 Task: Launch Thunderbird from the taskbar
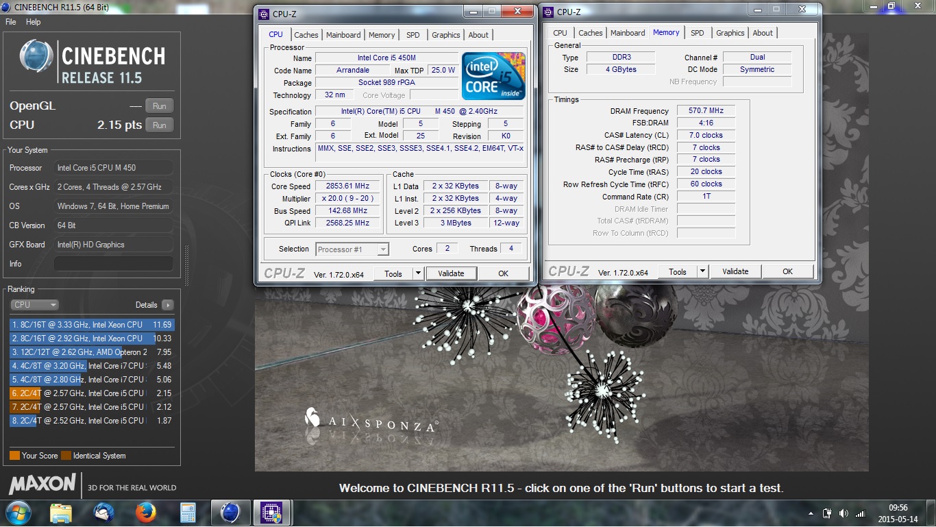pos(103,513)
